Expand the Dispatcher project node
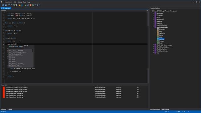The width and height of the screenshot is (201, 113). 154,21
